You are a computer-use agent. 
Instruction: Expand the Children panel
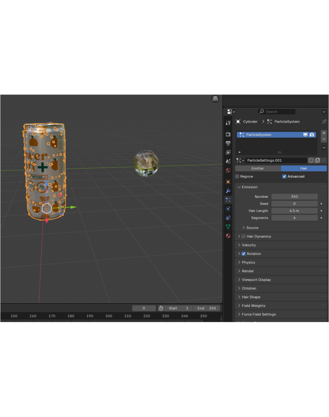point(249,288)
